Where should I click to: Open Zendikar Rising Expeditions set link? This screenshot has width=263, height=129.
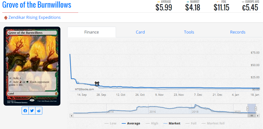pyautogui.click(x=34, y=18)
